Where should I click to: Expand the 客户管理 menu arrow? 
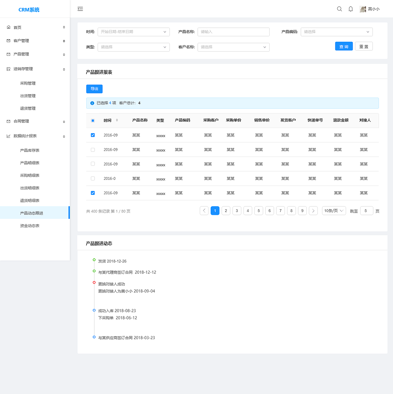64,41
